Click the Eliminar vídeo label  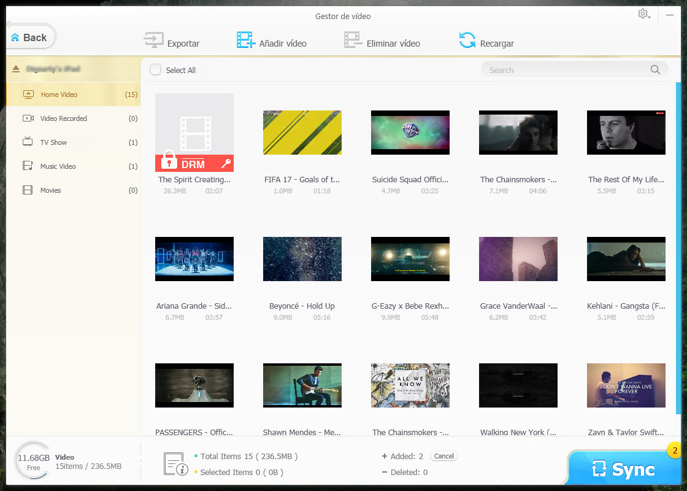(393, 44)
